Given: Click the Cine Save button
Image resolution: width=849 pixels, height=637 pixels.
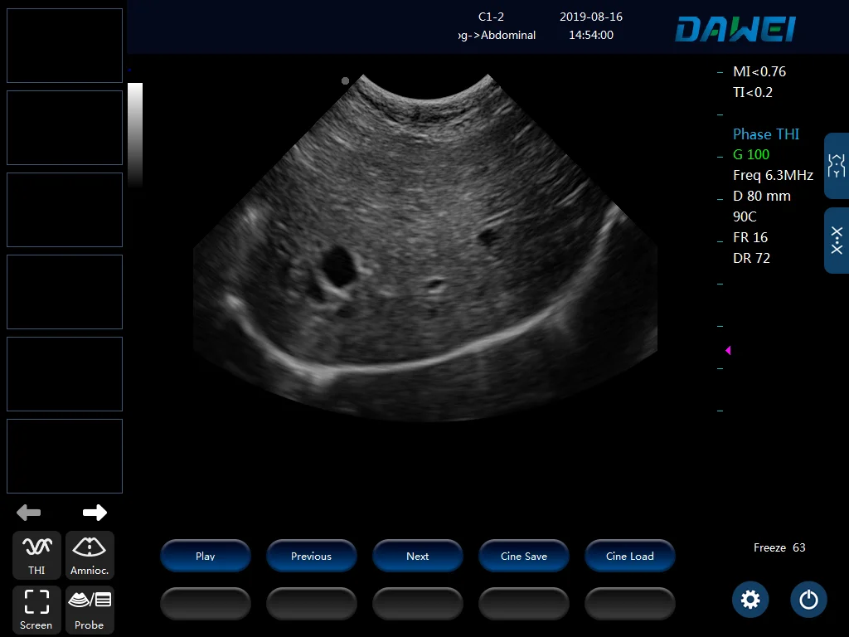Looking at the screenshot, I should point(523,557).
